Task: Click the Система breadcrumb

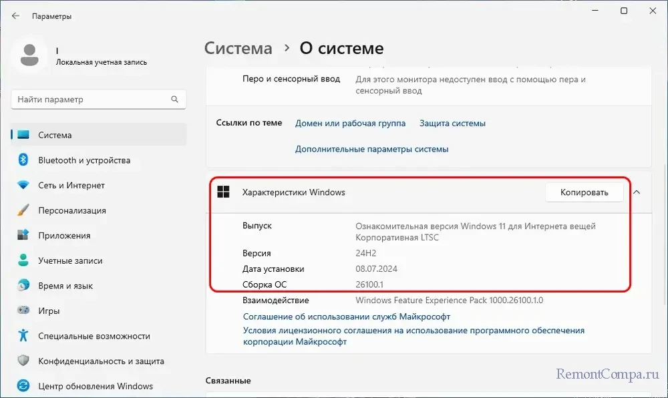Action: (238, 48)
